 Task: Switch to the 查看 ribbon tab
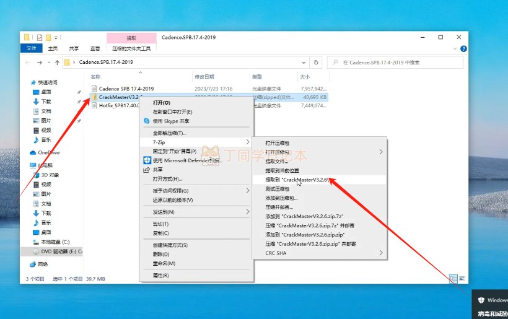pos(95,48)
